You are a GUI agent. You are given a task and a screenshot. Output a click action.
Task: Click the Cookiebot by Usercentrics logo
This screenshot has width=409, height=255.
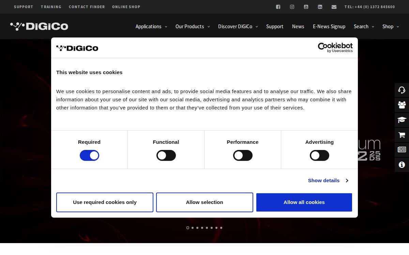[335, 48]
